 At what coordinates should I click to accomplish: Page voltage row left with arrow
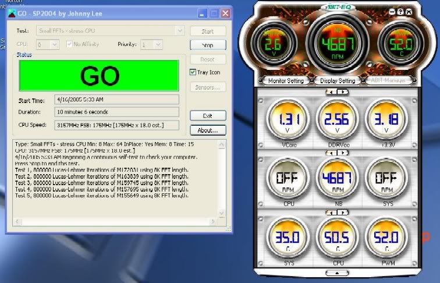pos(332,92)
